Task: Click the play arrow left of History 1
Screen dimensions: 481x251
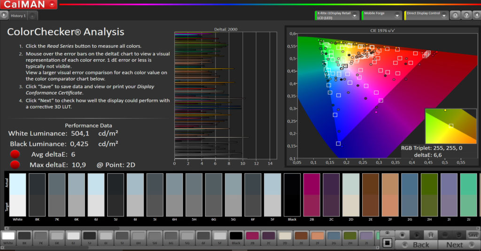Action: (4, 15)
